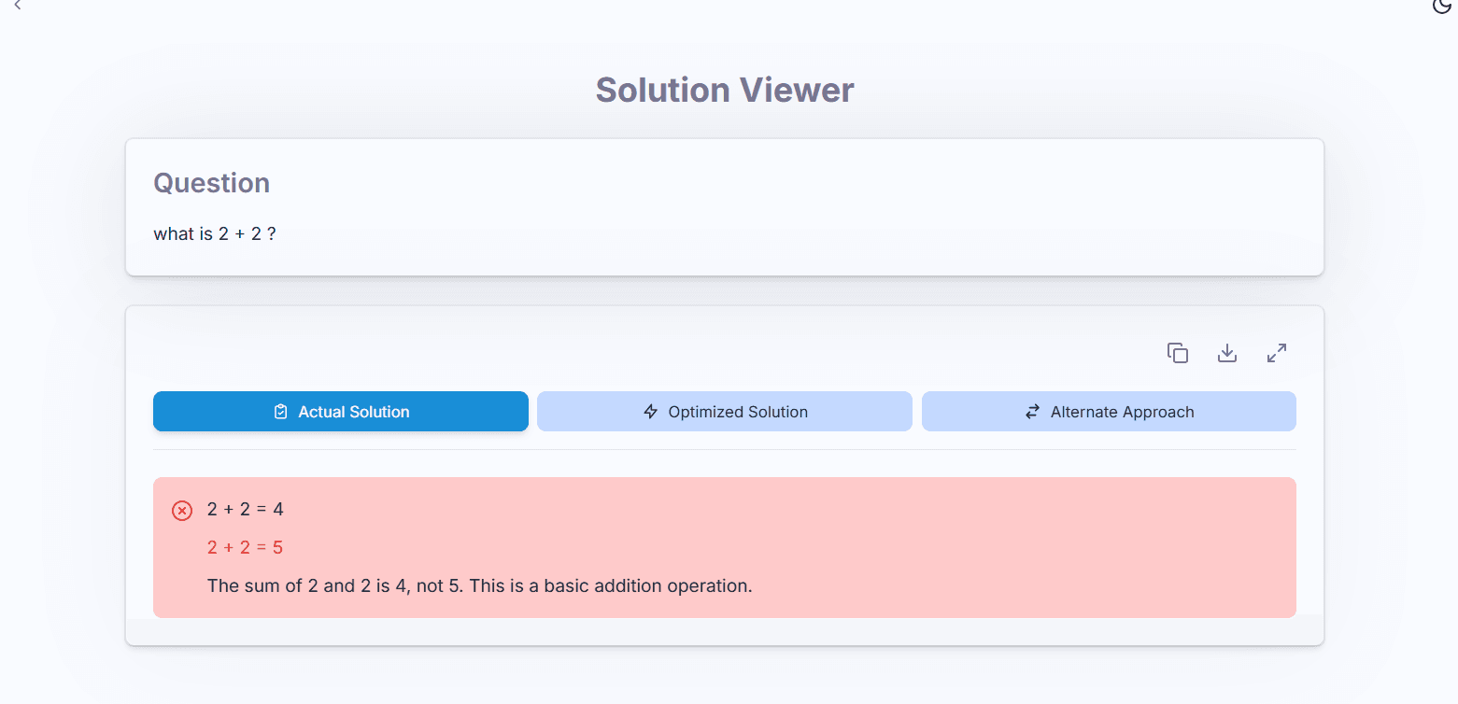Open the Optimized Solution tab
Viewport: 1458px width, 704px height.
click(725, 412)
